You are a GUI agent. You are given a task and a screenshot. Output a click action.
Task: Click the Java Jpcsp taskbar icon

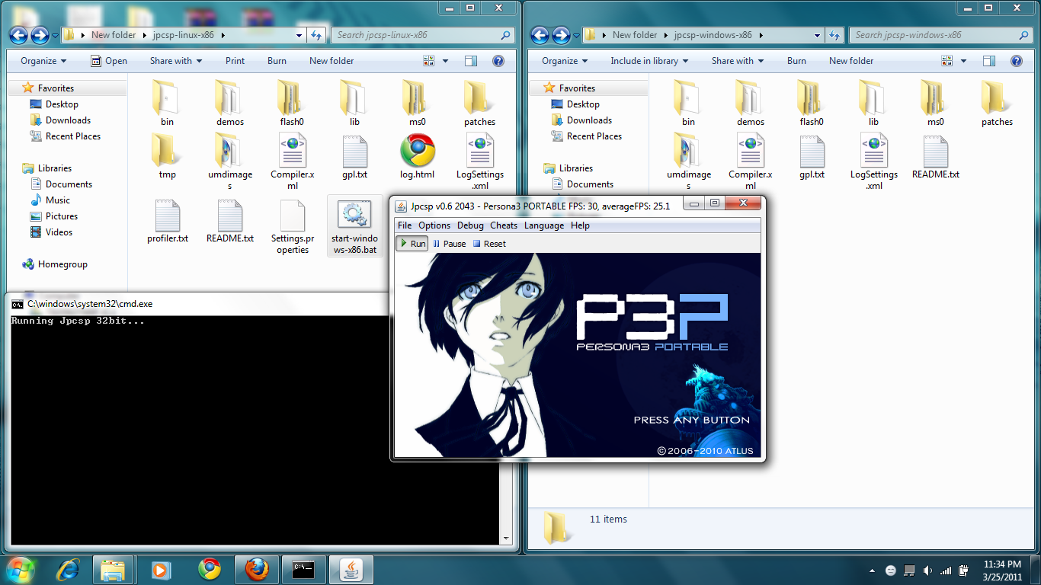(351, 570)
